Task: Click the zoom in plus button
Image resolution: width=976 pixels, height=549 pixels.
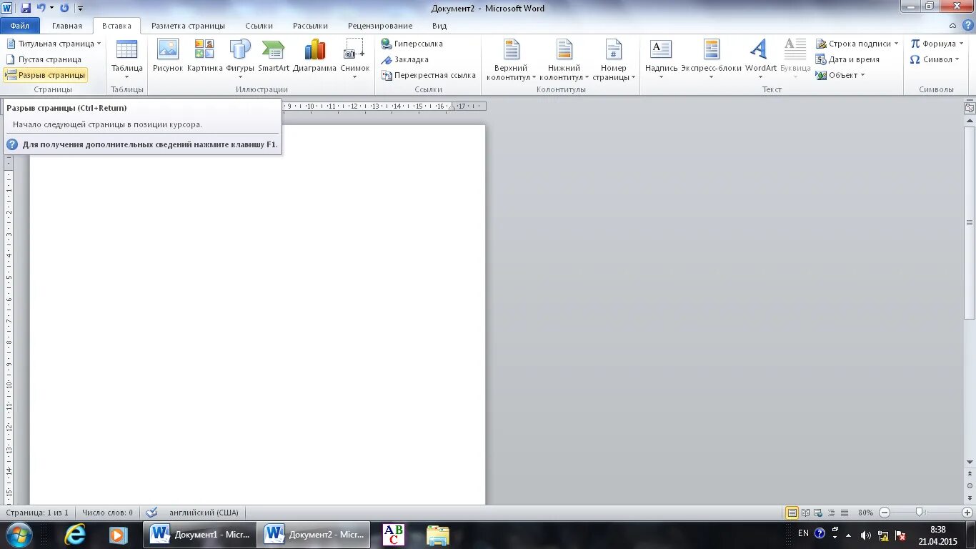Action: [x=967, y=513]
